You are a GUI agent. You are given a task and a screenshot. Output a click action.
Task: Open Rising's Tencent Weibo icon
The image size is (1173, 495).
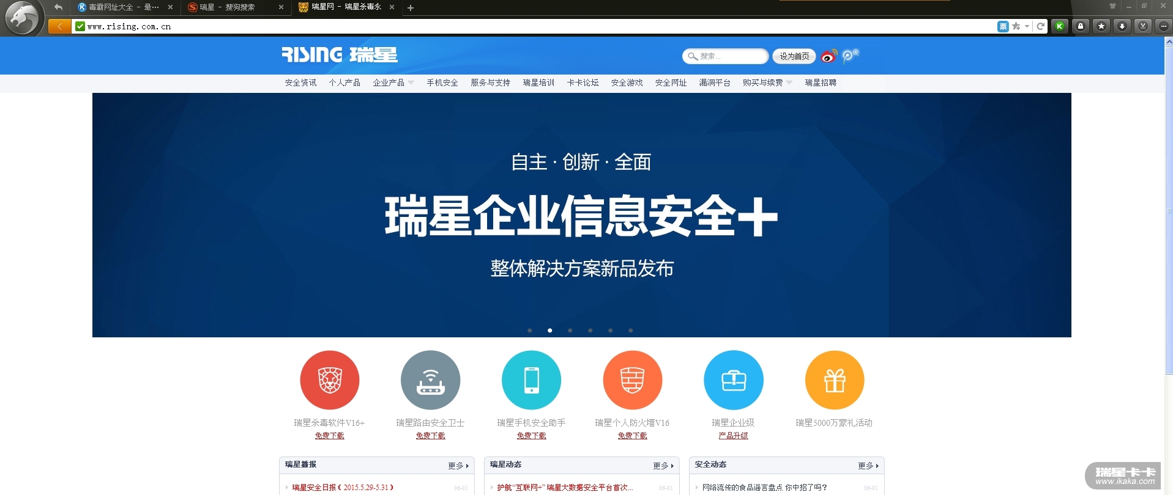(851, 56)
